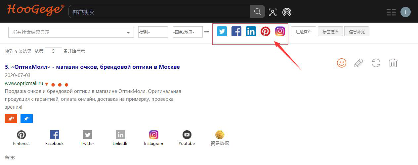Viewport: 418px width, 165px height.
Task: Delete the result with trash icon
Action: [393, 63]
